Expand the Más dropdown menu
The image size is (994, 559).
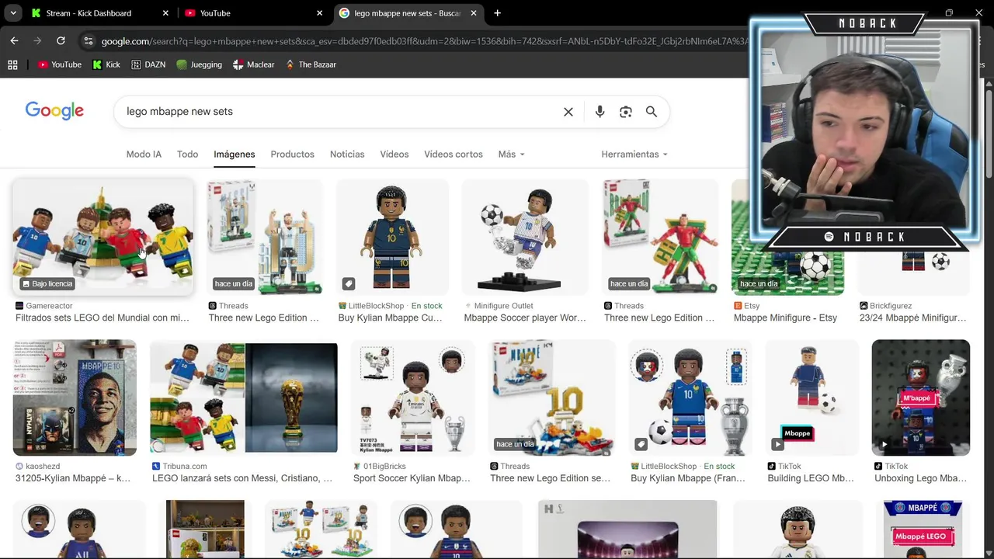click(x=511, y=154)
